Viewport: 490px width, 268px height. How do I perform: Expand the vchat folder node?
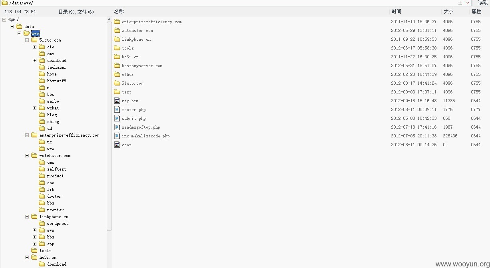tap(34, 108)
